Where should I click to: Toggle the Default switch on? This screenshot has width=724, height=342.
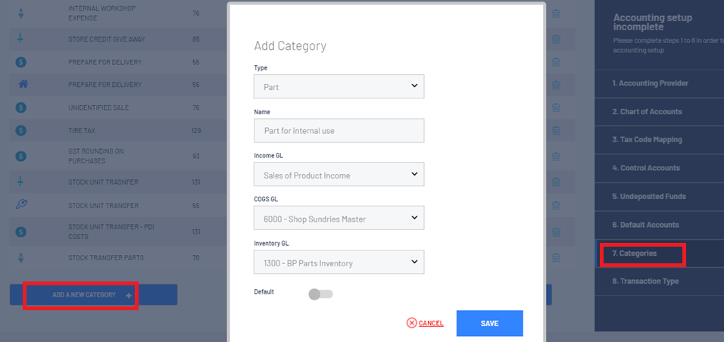pyautogui.click(x=320, y=294)
